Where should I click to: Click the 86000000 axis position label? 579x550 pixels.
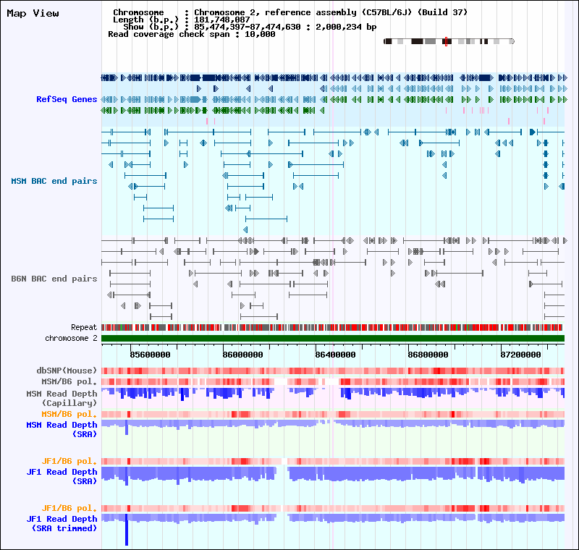pos(242,355)
